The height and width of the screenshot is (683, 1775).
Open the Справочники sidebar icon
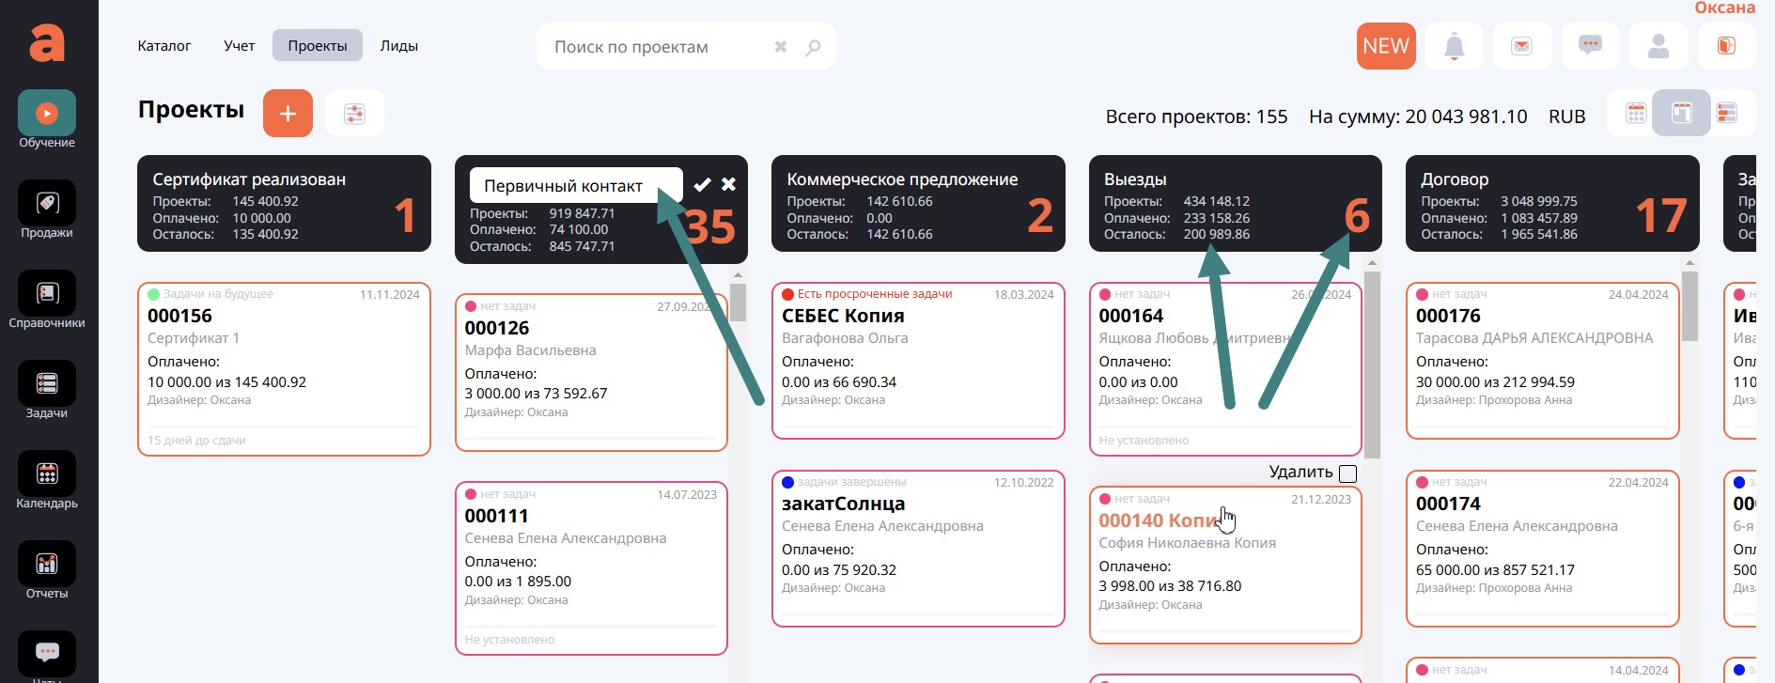click(x=47, y=294)
